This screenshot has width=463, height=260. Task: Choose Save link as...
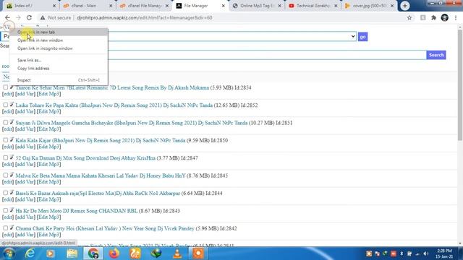59,60
